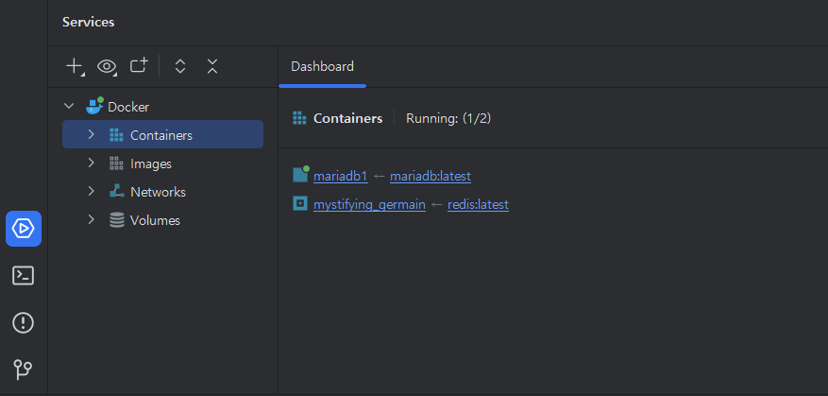Expand the Images tree node
This screenshot has height=396, width=828.
point(91,163)
